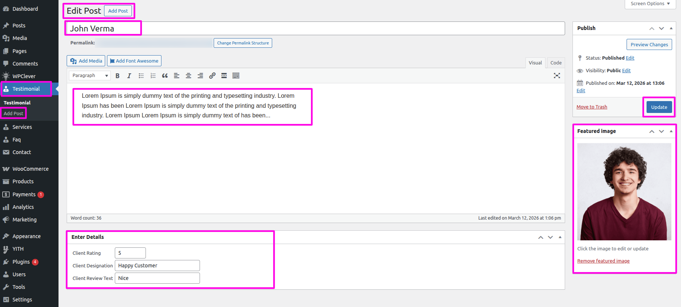This screenshot has height=307, width=681.
Task: Insert or edit link icon
Action: [x=212, y=76]
